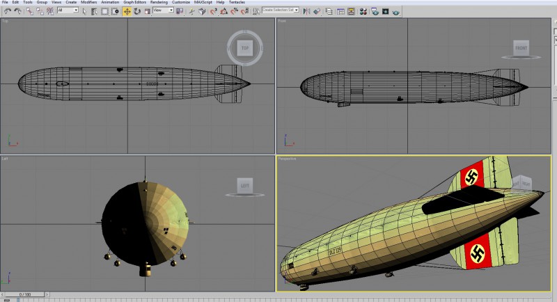Choose the Rectangular Selection Region tool

coord(104,11)
